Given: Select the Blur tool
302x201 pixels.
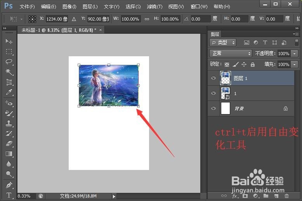Looking at the screenshot, I should pyautogui.click(x=9, y=164).
